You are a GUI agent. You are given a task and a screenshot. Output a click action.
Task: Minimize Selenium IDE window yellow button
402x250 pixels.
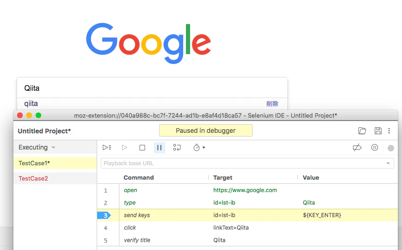[x=29, y=115]
